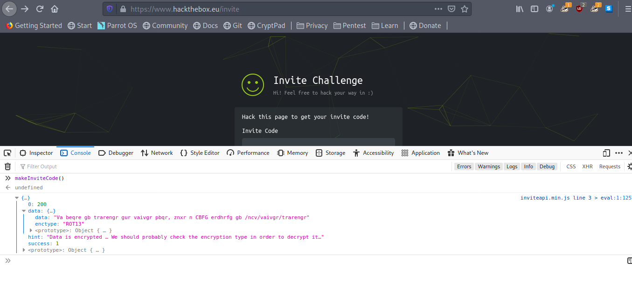Open the console settings gear icon
Image resolution: width=632 pixels, height=304 pixels.
(629, 166)
